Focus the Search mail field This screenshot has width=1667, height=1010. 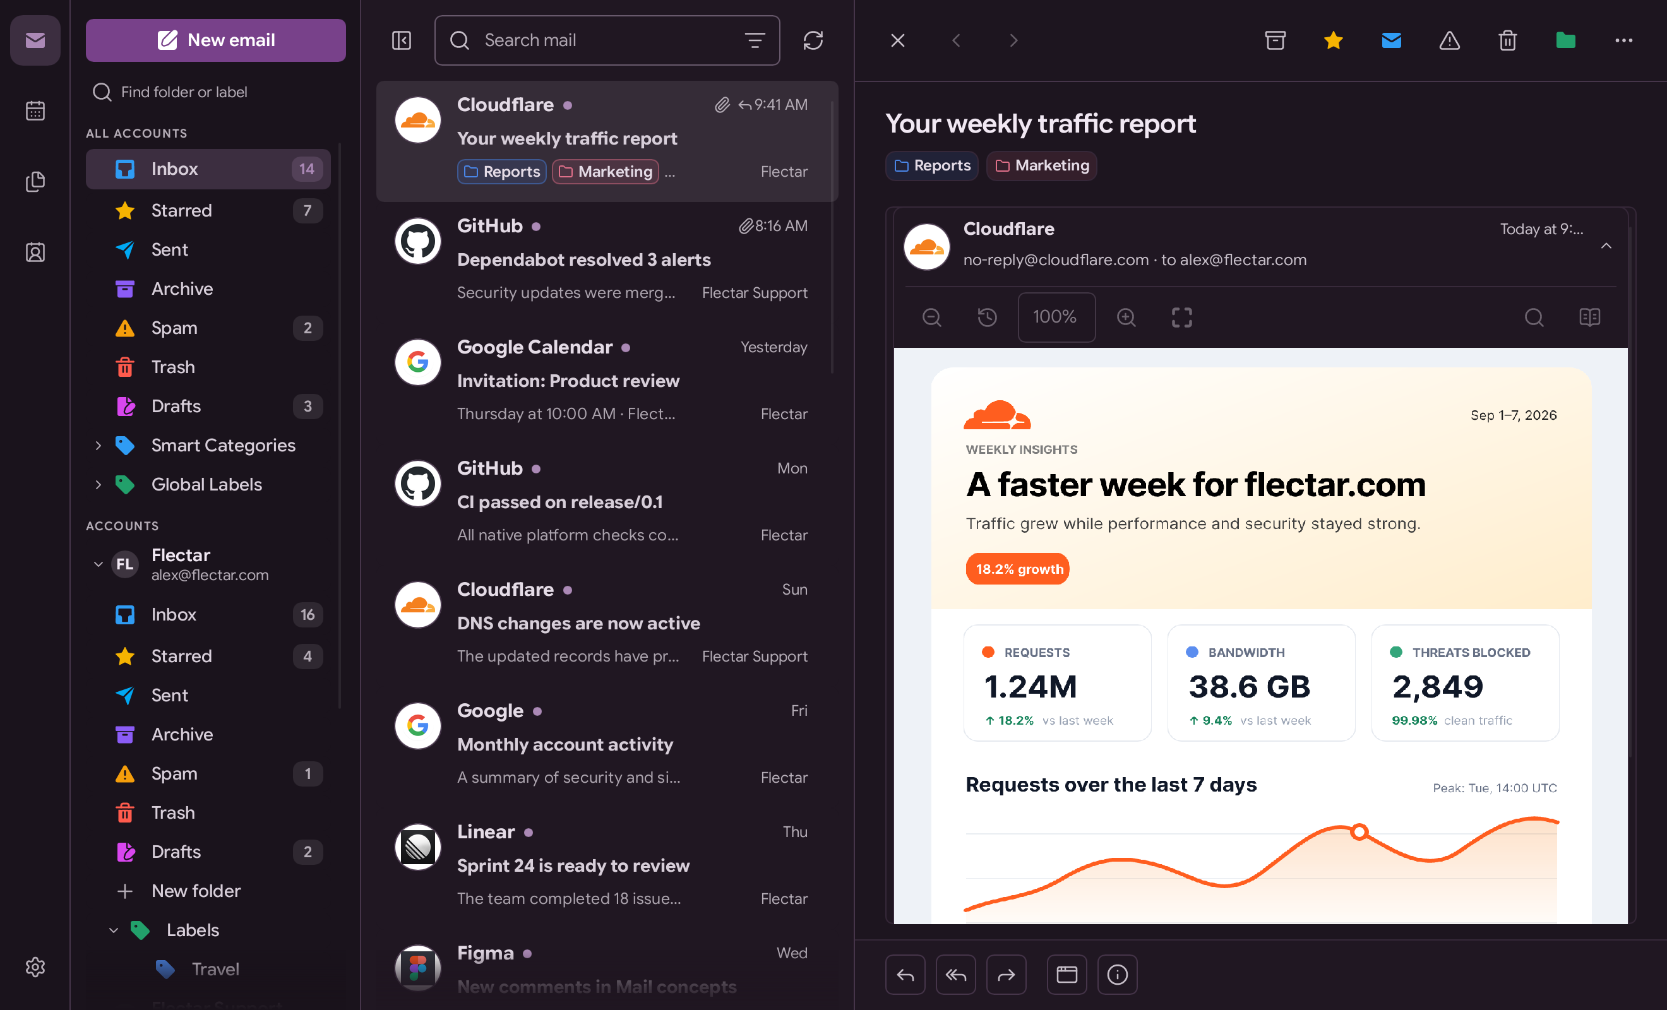(x=607, y=40)
